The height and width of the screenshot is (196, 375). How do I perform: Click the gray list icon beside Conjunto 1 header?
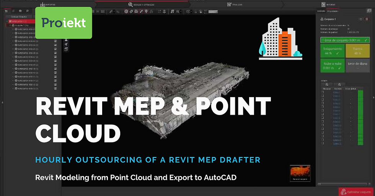click(x=361, y=19)
